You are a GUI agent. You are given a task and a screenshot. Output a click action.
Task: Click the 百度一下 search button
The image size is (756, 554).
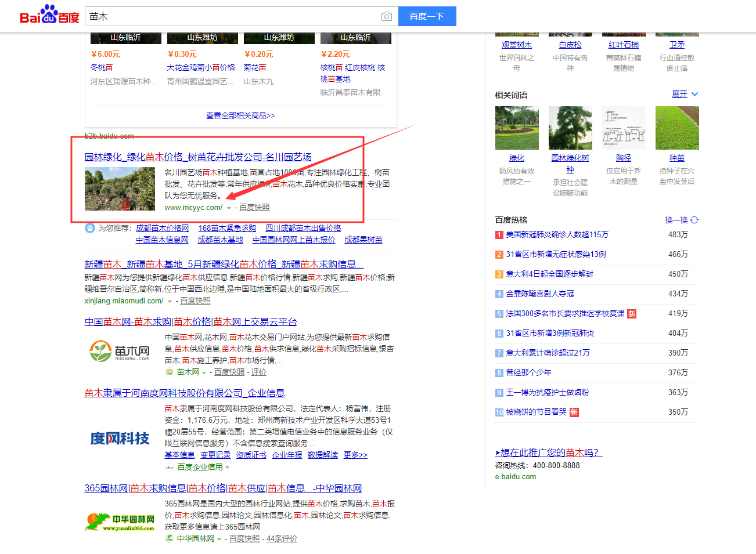click(x=427, y=16)
